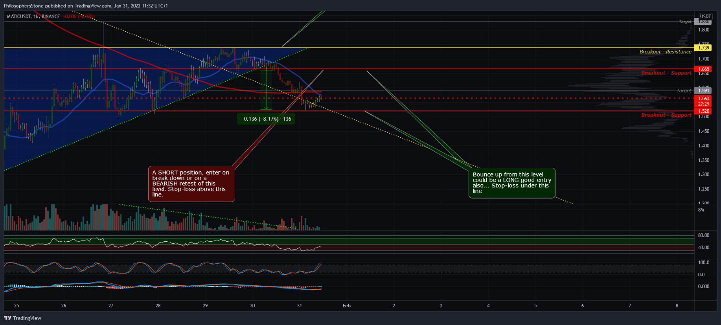Click the 27:29 countdown timer label

tap(703, 105)
